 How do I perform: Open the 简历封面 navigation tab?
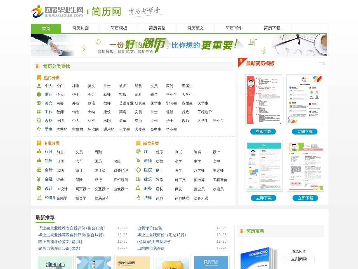[x=81, y=28]
